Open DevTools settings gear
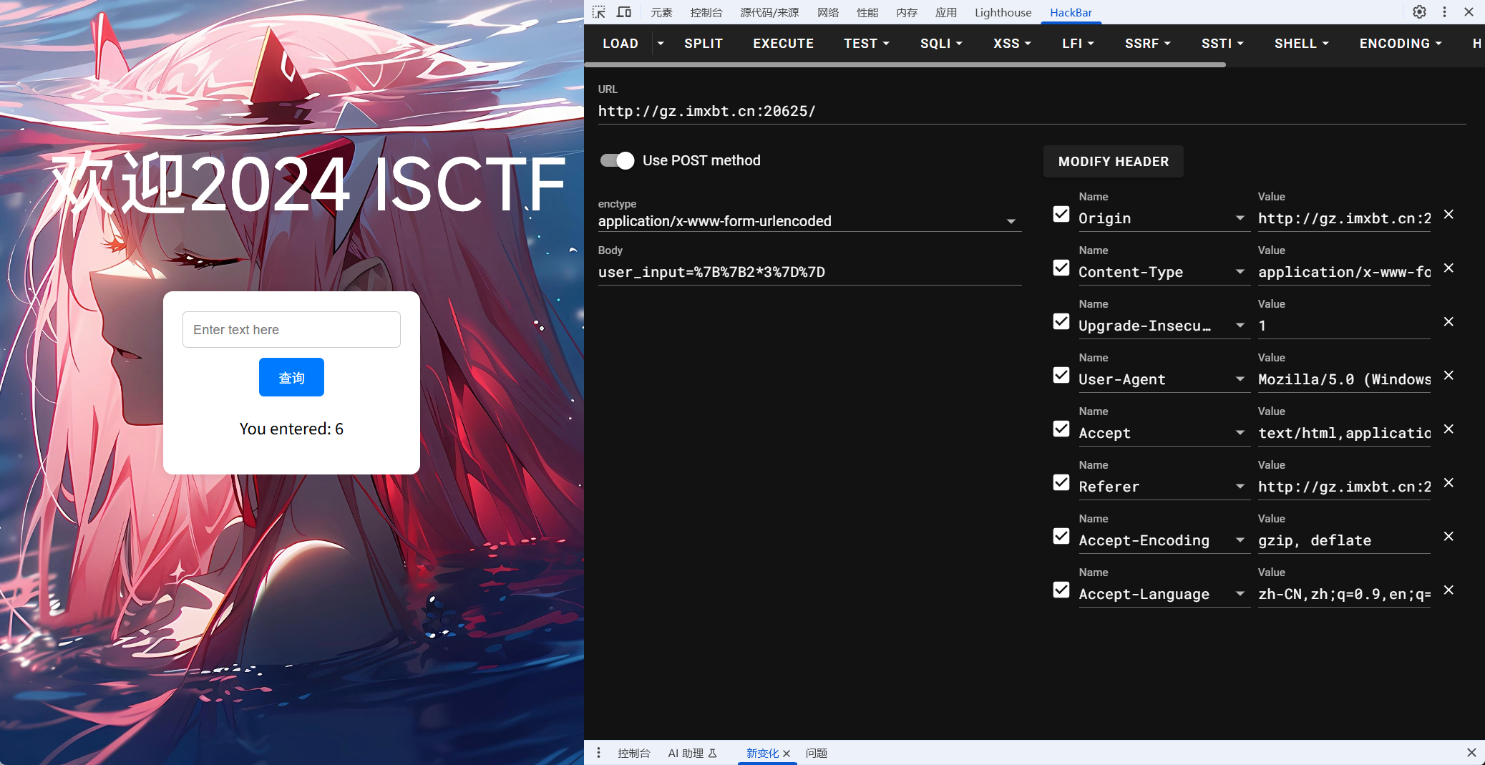This screenshot has height=765, width=1485. tap(1419, 12)
